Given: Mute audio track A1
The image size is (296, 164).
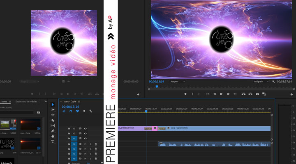Looking at the screenshot, I should coord(86,144).
